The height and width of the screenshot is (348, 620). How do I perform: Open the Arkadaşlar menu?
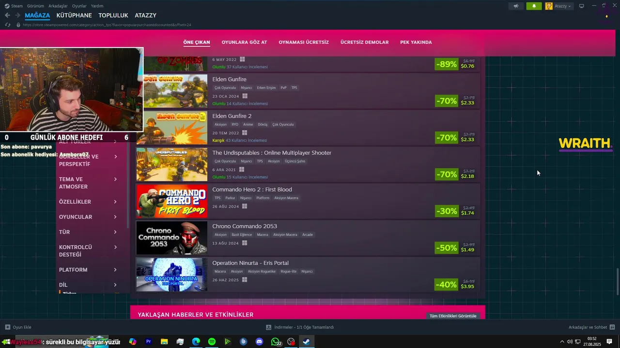point(58,6)
